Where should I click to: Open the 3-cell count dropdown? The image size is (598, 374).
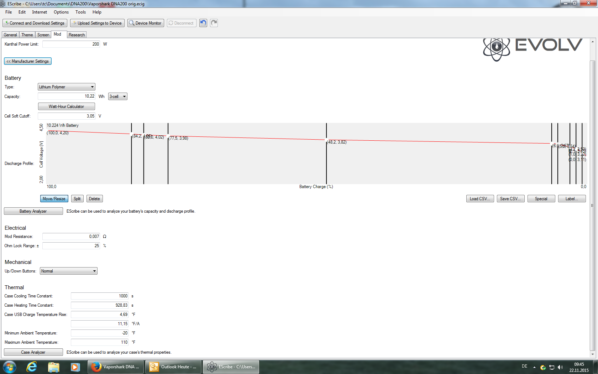pos(118,97)
